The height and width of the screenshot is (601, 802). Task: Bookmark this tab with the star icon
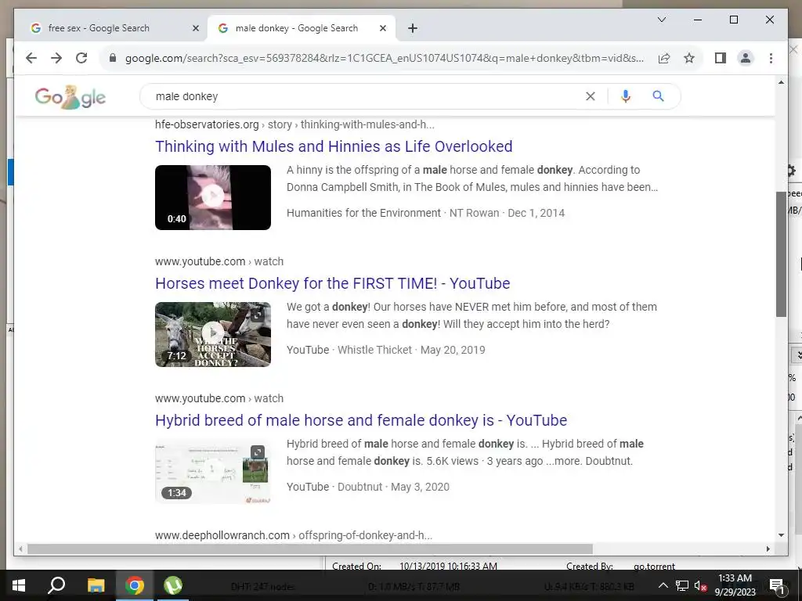(689, 58)
